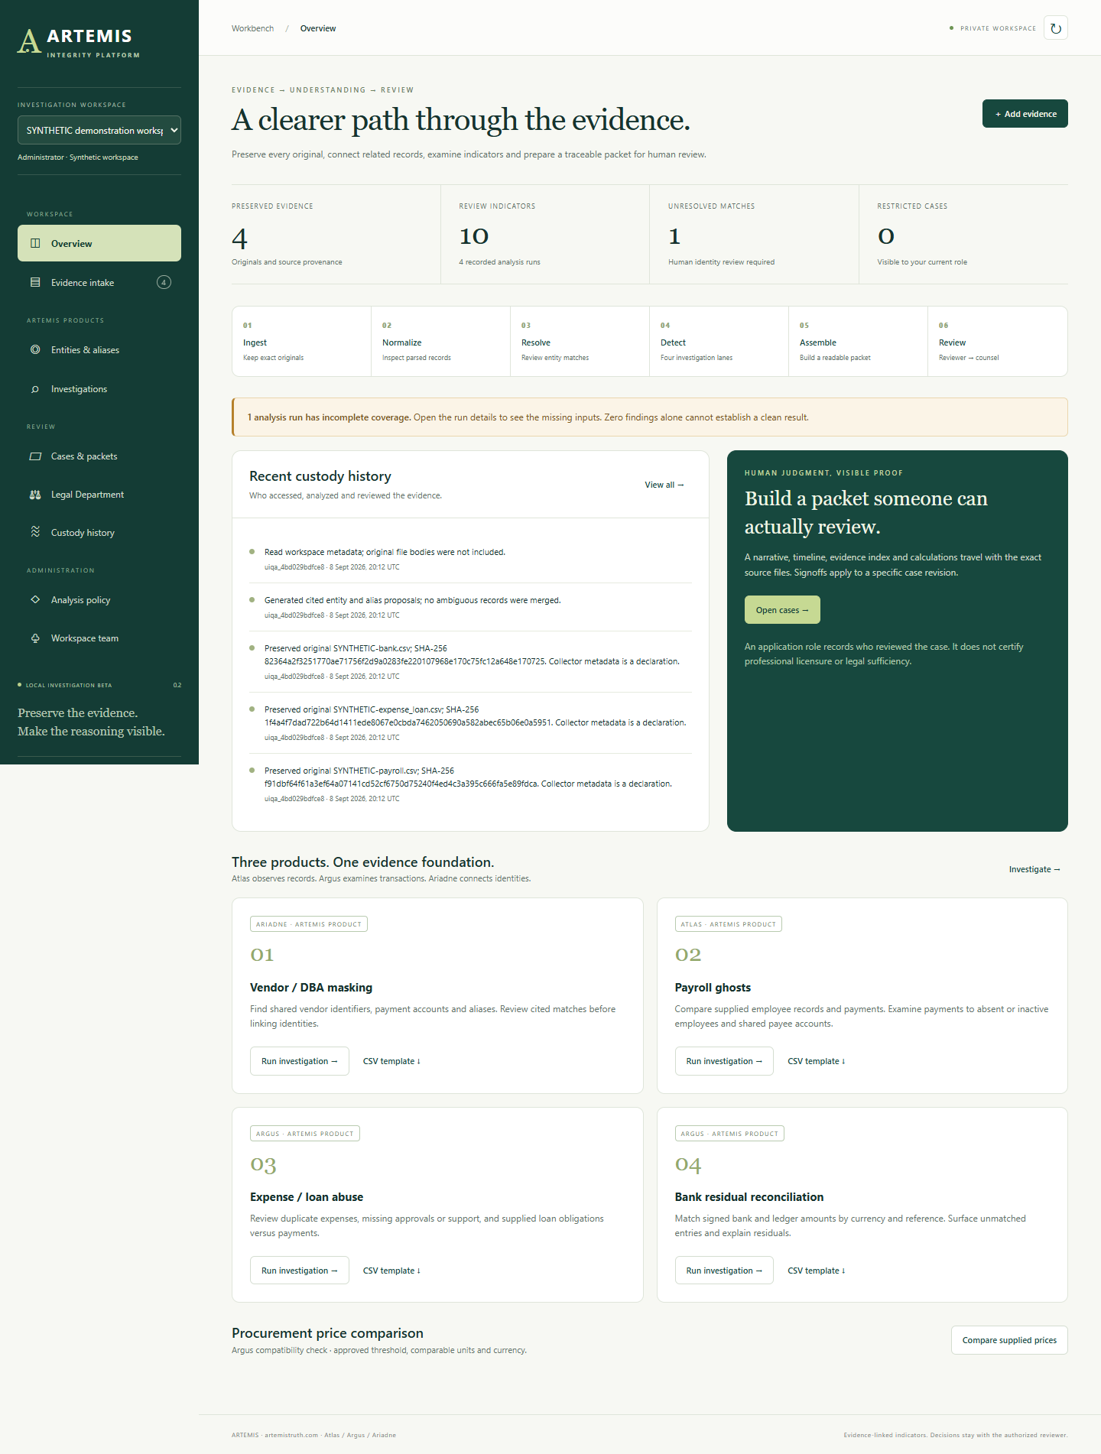Screen dimensions: 1101x1454
Task: Click the Analysis policy diamond icon
Action: coord(35,599)
